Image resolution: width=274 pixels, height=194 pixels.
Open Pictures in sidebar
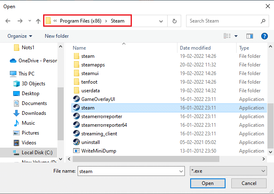26,133
